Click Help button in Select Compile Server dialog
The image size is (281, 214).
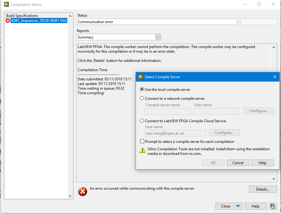(263, 163)
